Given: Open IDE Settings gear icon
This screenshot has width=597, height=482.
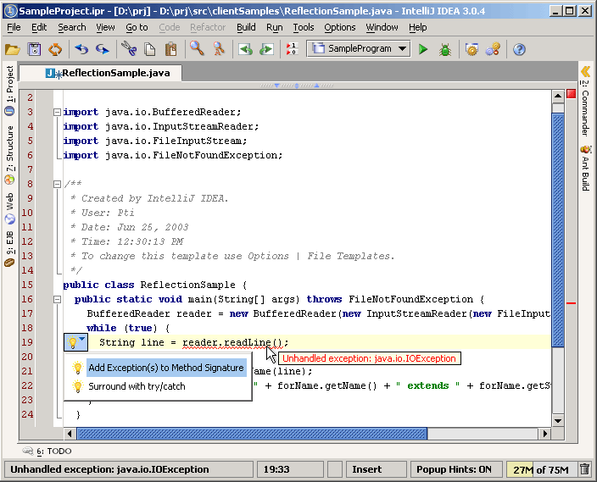Looking at the screenshot, I should click(471, 49).
